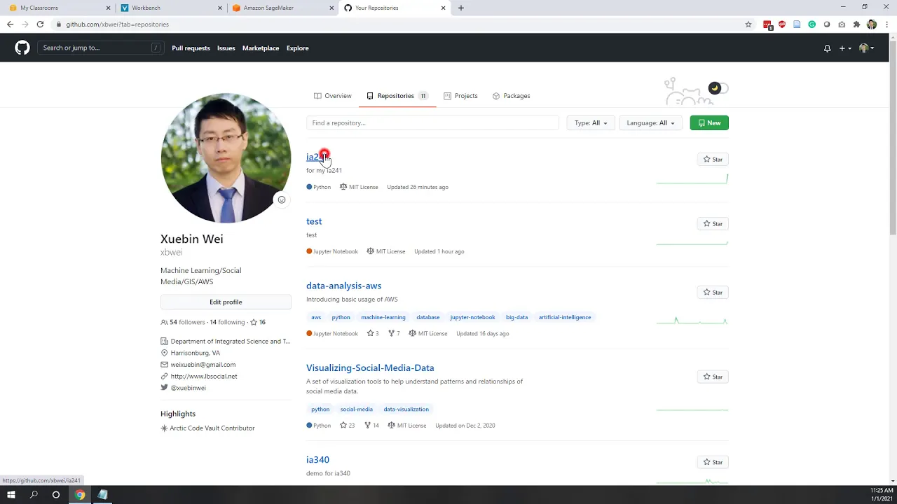Select the machine-learning topic tag
The height and width of the screenshot is (504, 897).
coord(383,317)
